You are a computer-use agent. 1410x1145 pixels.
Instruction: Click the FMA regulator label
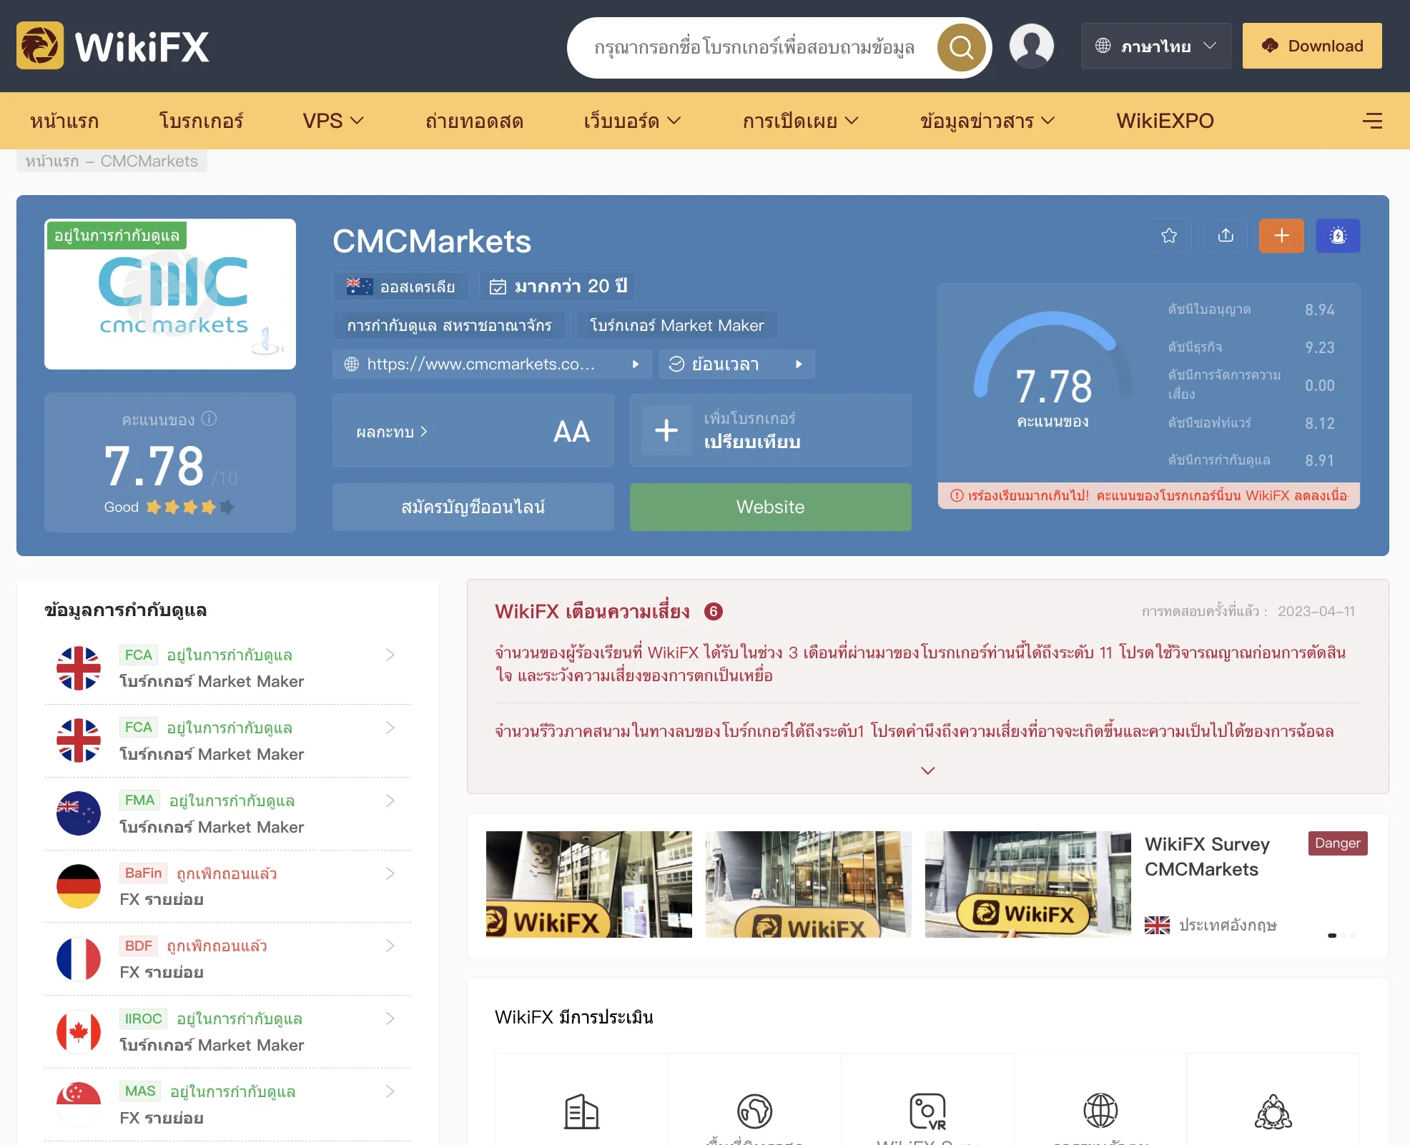point(139,800)
